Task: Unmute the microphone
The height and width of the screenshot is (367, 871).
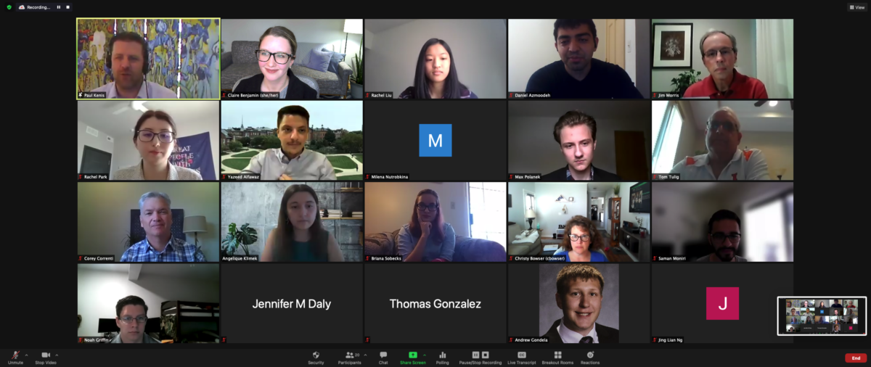Action: coord(15,358)
